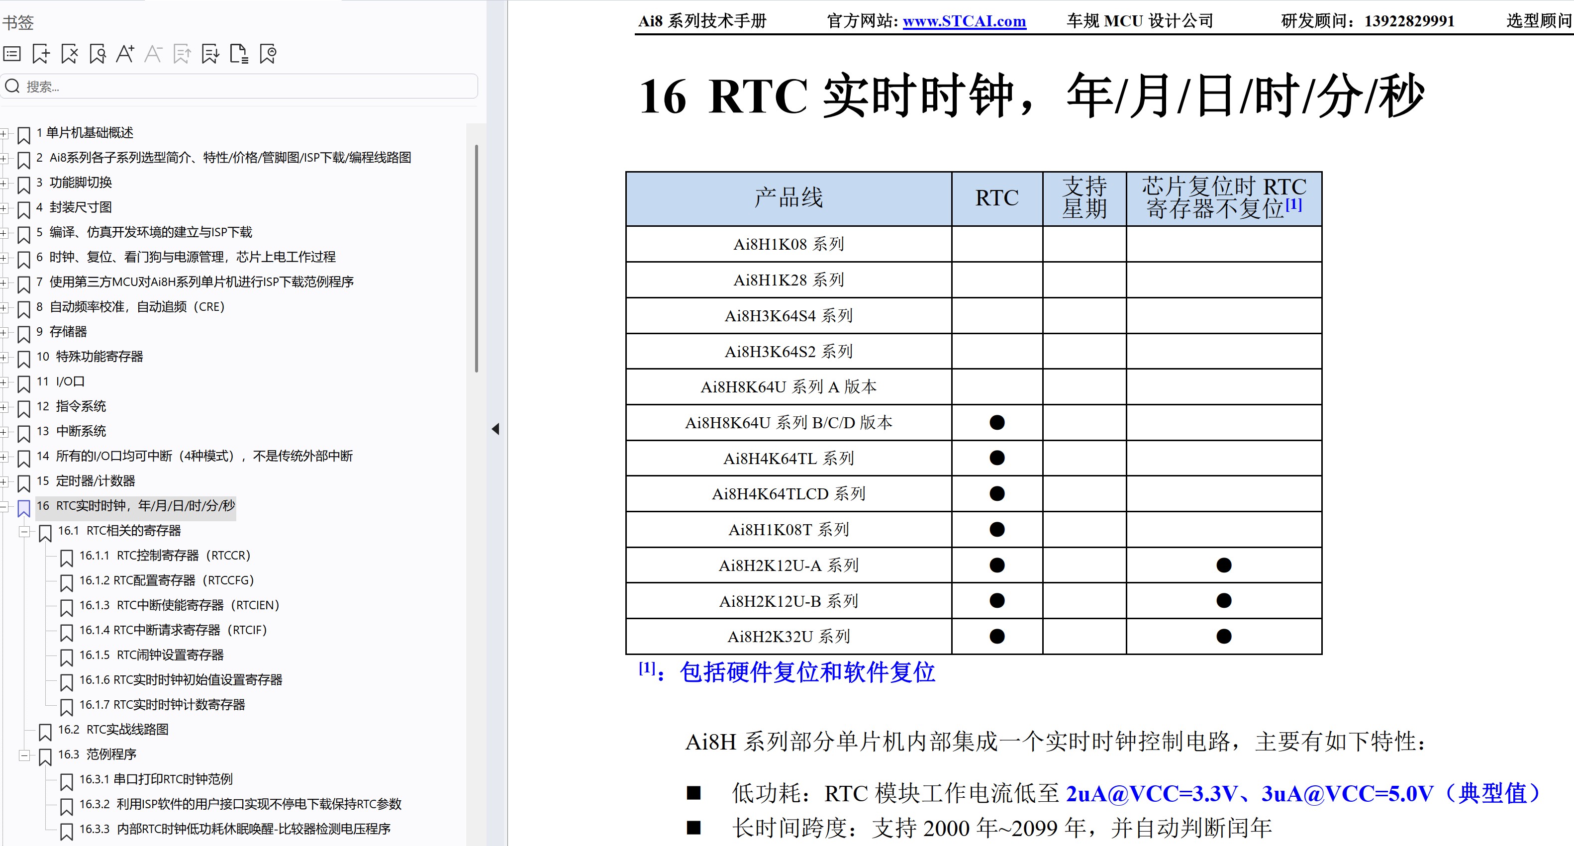Click the [1] footnote link in table header
1574x846 pixels.
click(x=1293, y=204)
